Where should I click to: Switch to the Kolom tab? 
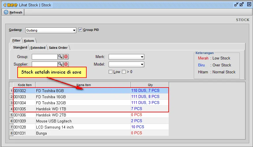pyautogui.click(x=29, y=41)
